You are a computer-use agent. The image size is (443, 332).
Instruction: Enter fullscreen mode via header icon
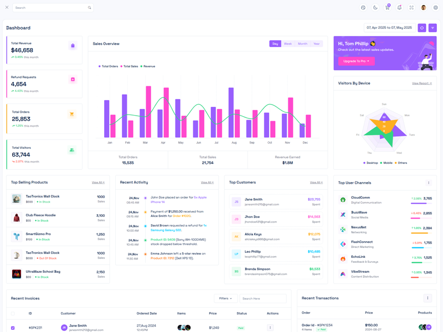coord(411,8)
